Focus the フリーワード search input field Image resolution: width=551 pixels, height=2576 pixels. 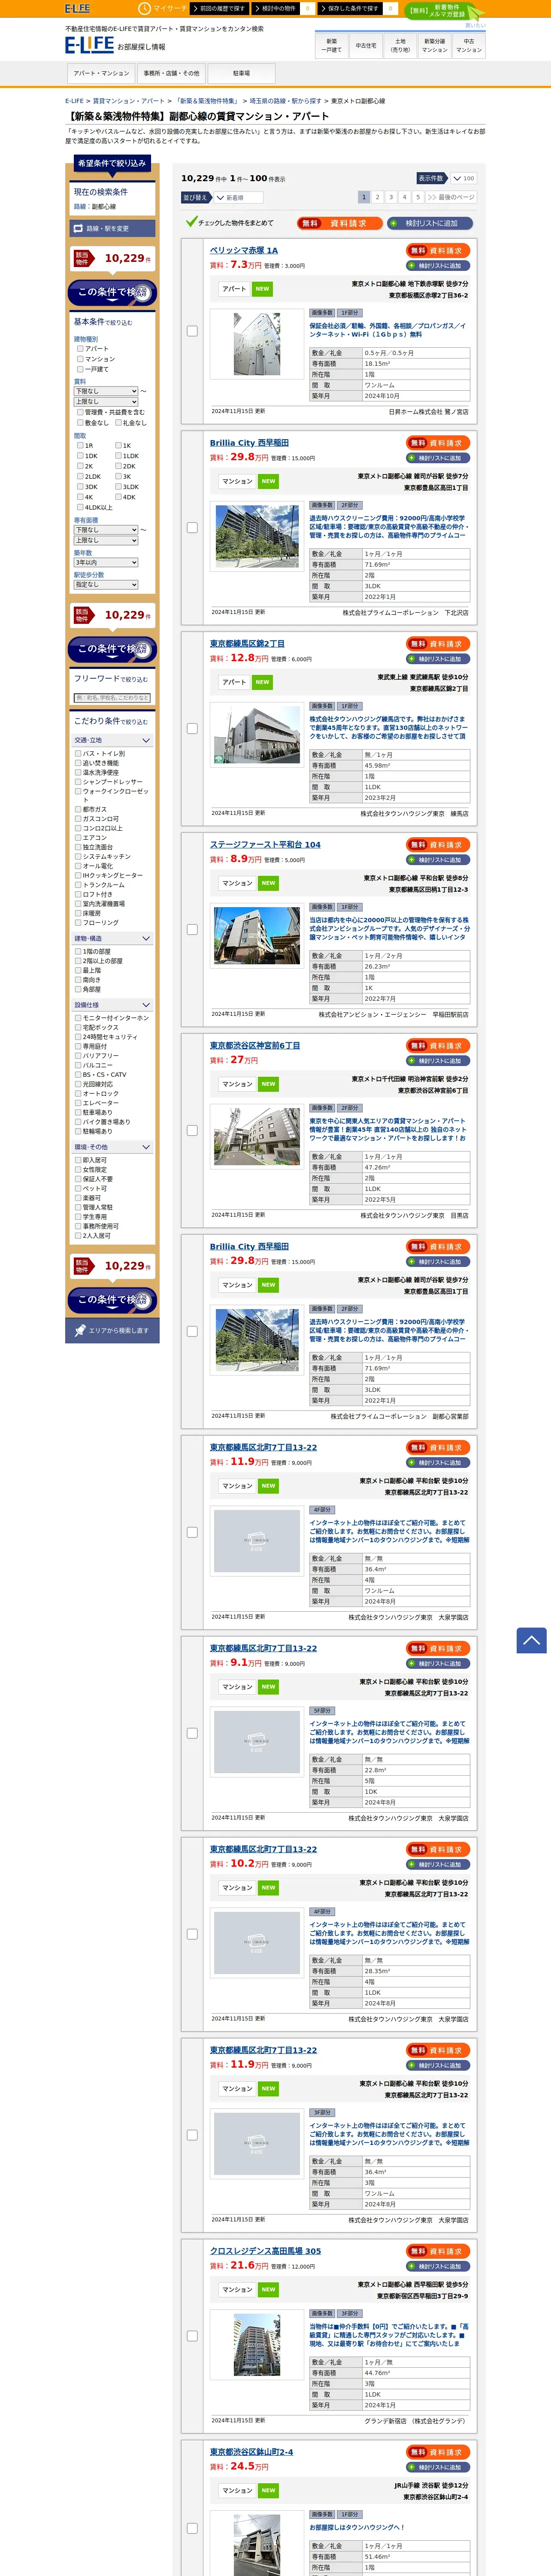click(x=112, y=698)
